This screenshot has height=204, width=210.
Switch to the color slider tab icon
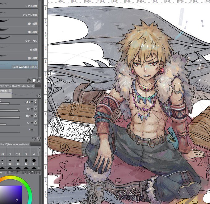10,172
